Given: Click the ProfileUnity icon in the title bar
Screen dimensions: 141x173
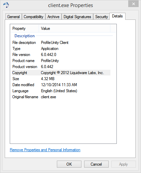Looking at the screenshot, I should (x=6, y=5).
